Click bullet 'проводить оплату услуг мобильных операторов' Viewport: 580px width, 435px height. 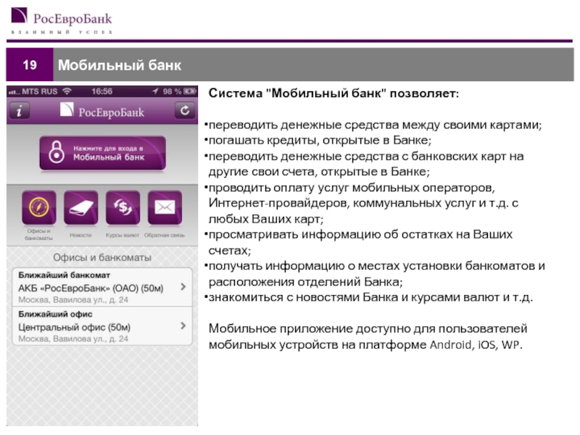351,188
